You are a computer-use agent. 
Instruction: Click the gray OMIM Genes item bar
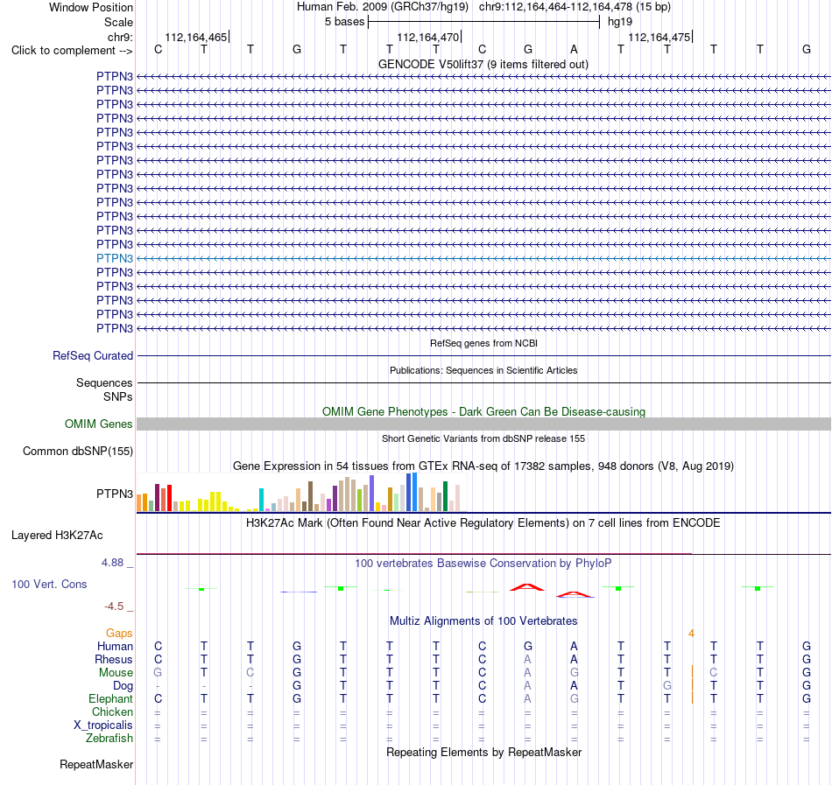click(483, 424)
